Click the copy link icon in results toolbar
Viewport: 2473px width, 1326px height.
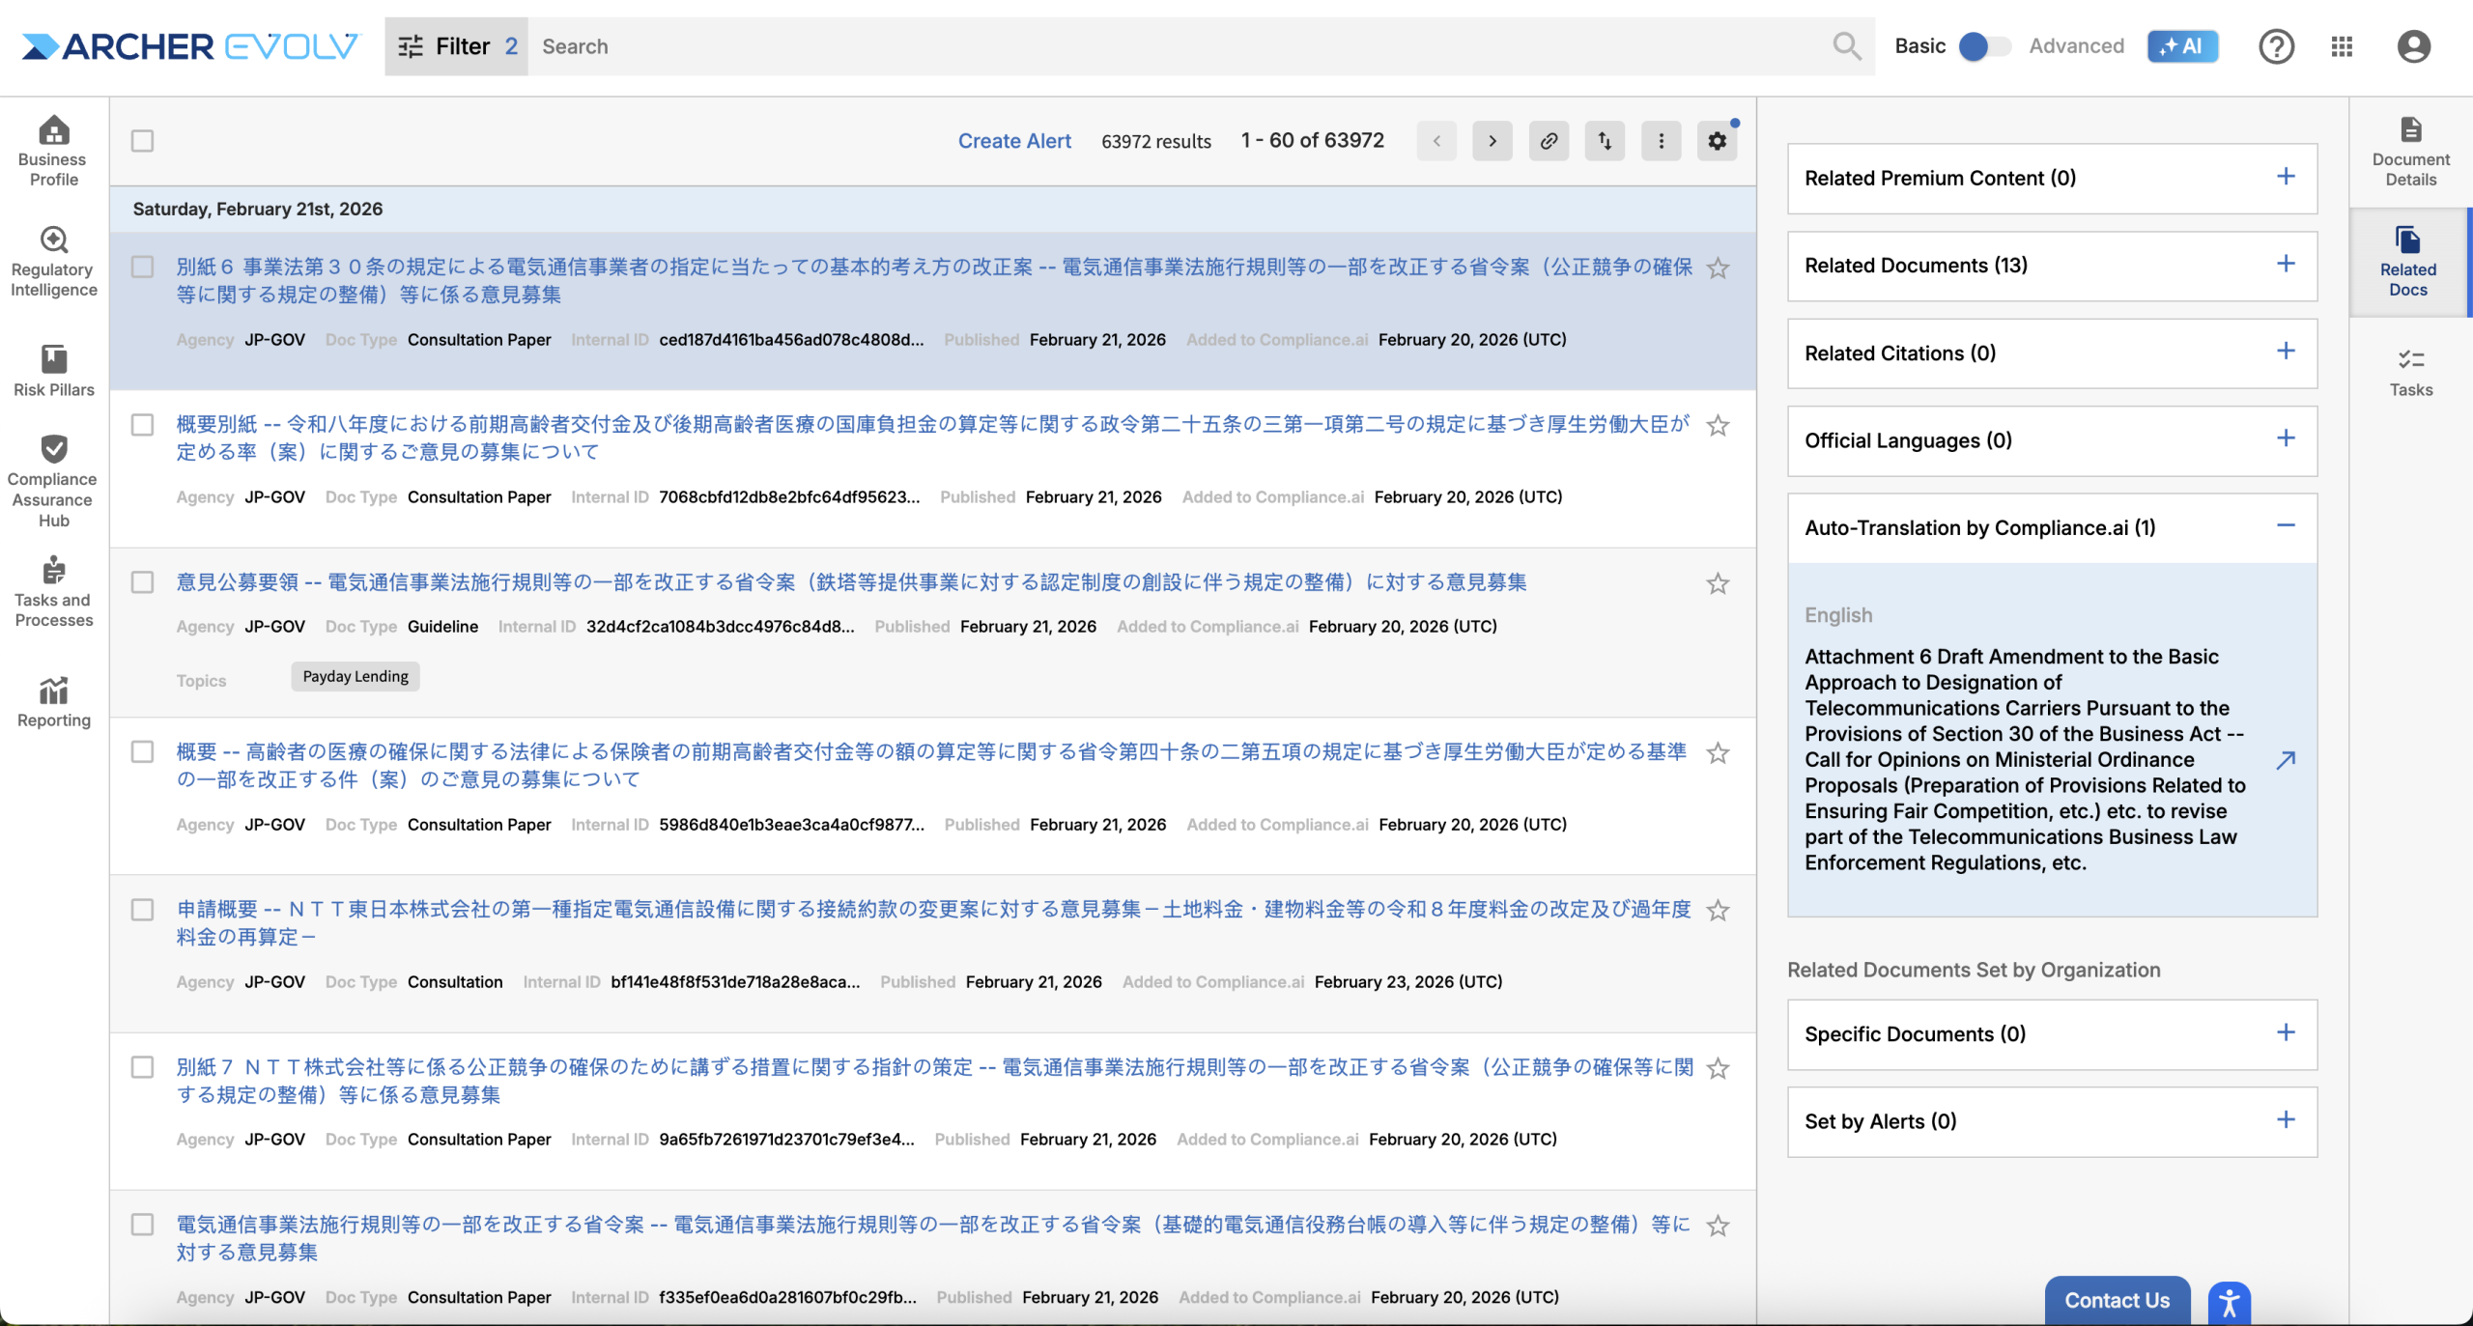click(x=1549, y=141)
